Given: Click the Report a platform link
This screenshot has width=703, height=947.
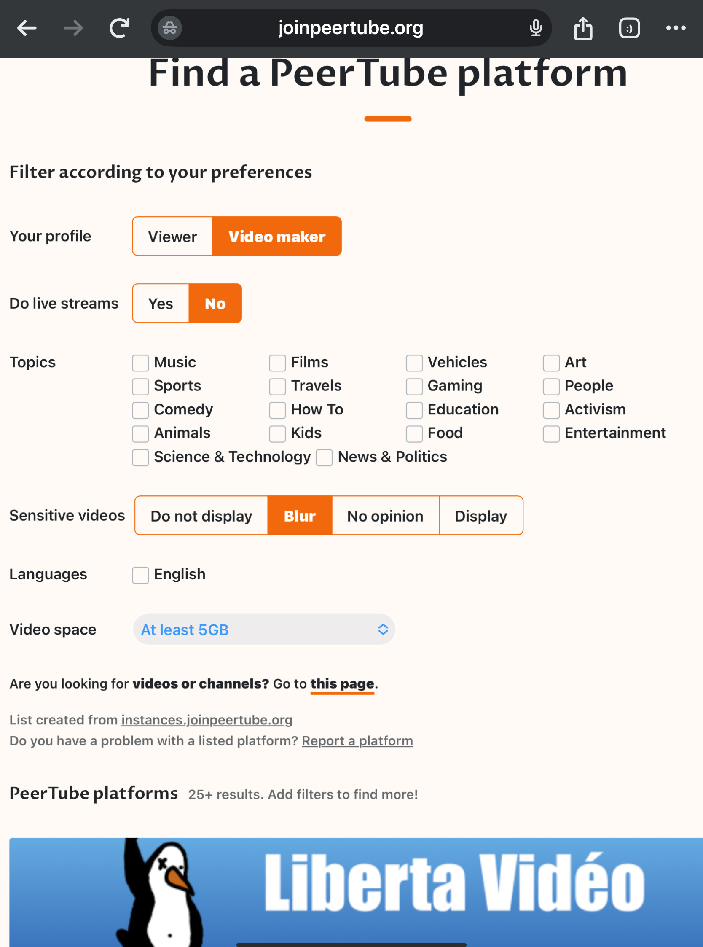Looking at the screenshot, I should click(x=357, y=741).
